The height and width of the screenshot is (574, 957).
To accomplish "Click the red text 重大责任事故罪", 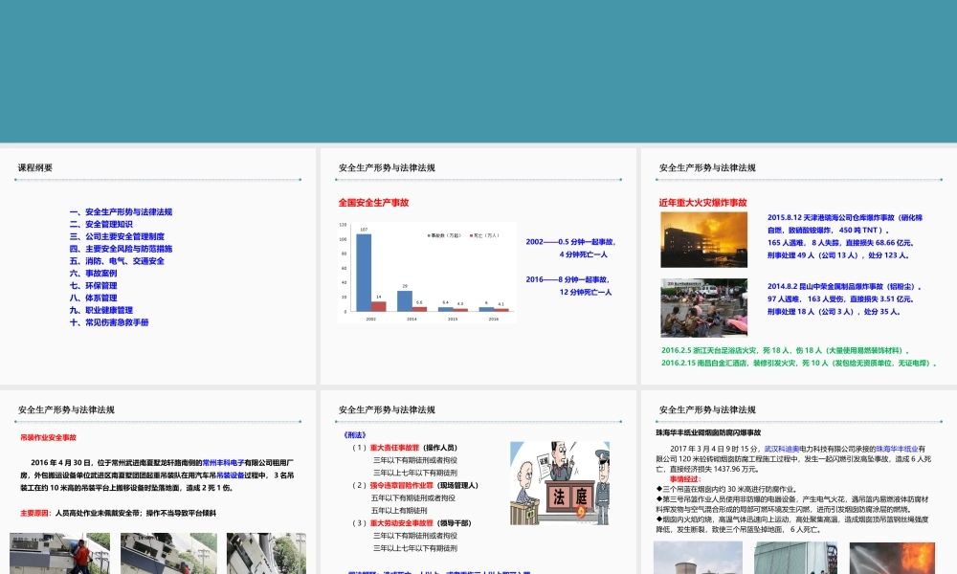I will [394, 448].
